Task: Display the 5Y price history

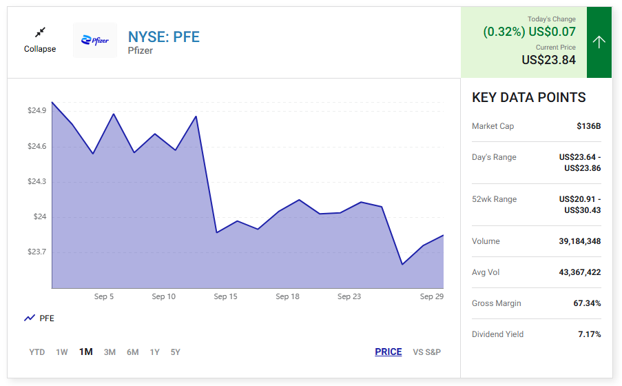Action: coord(176,352)
